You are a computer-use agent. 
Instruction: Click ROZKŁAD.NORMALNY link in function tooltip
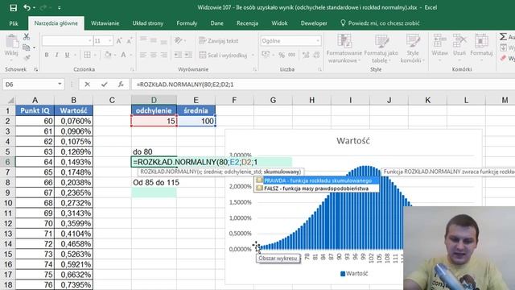(x=168, y=172)
